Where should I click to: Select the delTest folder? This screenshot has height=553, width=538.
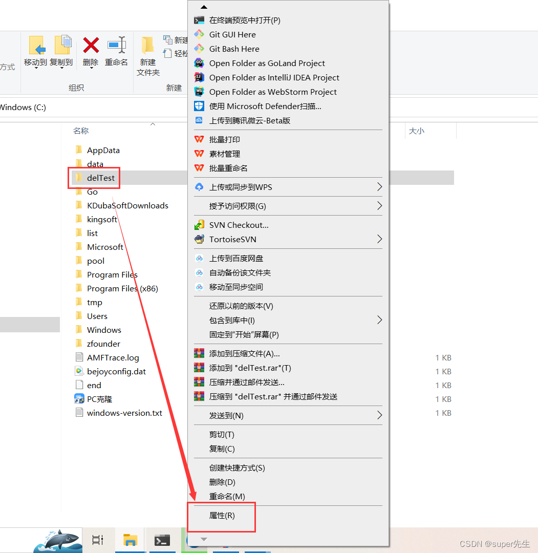[x=100, y=178]
